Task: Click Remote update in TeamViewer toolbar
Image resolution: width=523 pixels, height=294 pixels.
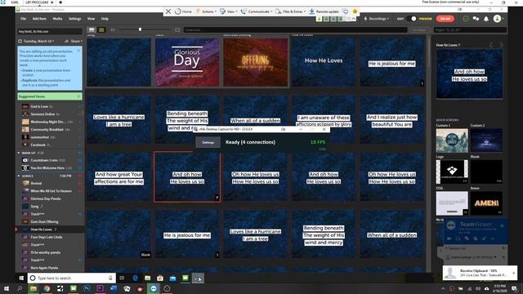Action: (324, 11)
